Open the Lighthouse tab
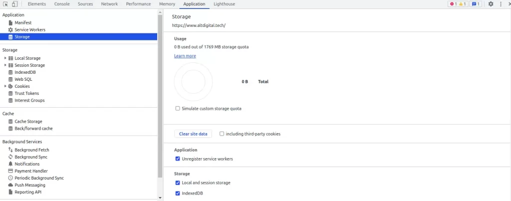 [x=224, y=4]
